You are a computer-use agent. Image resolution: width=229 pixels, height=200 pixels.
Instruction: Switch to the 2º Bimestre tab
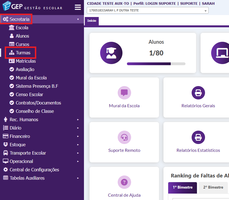[213, 187]
